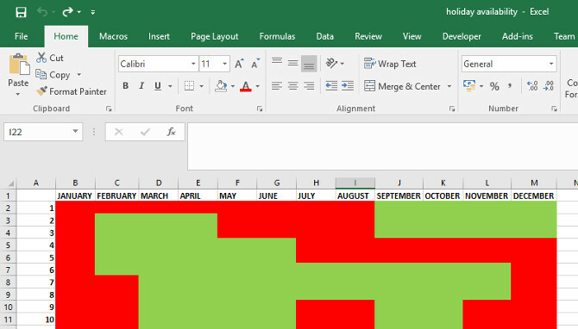Screen dimensions: 578x329
Task: Apply cell Borders icon
Action: pos(189,86)
